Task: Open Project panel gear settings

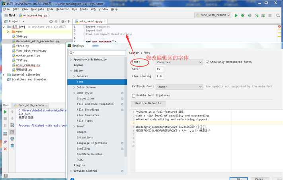Action: [63, 22]
